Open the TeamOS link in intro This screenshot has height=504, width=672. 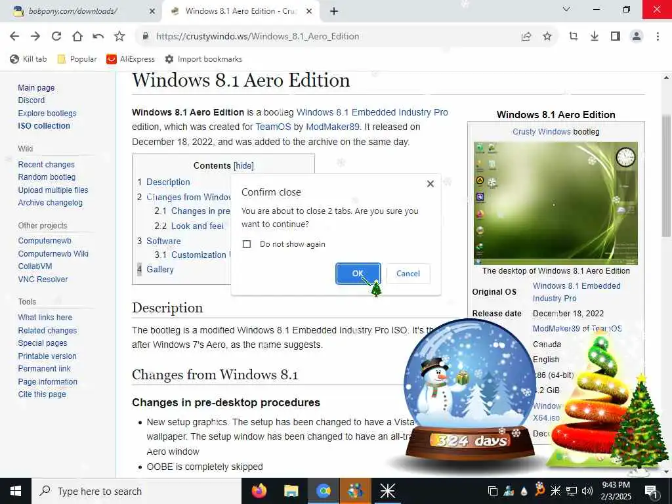click(273, 127)
